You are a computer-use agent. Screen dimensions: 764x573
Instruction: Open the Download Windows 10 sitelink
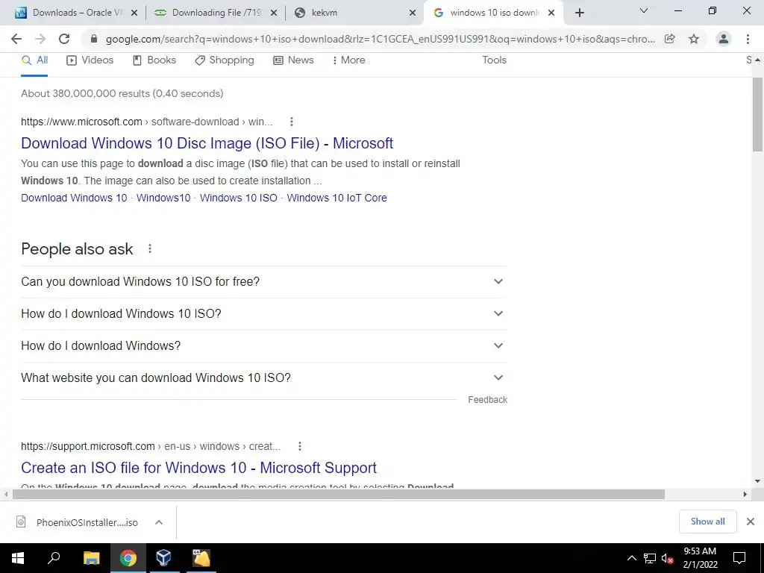coord(74,198)
